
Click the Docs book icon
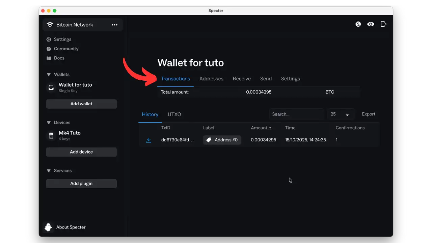[49, 58]
